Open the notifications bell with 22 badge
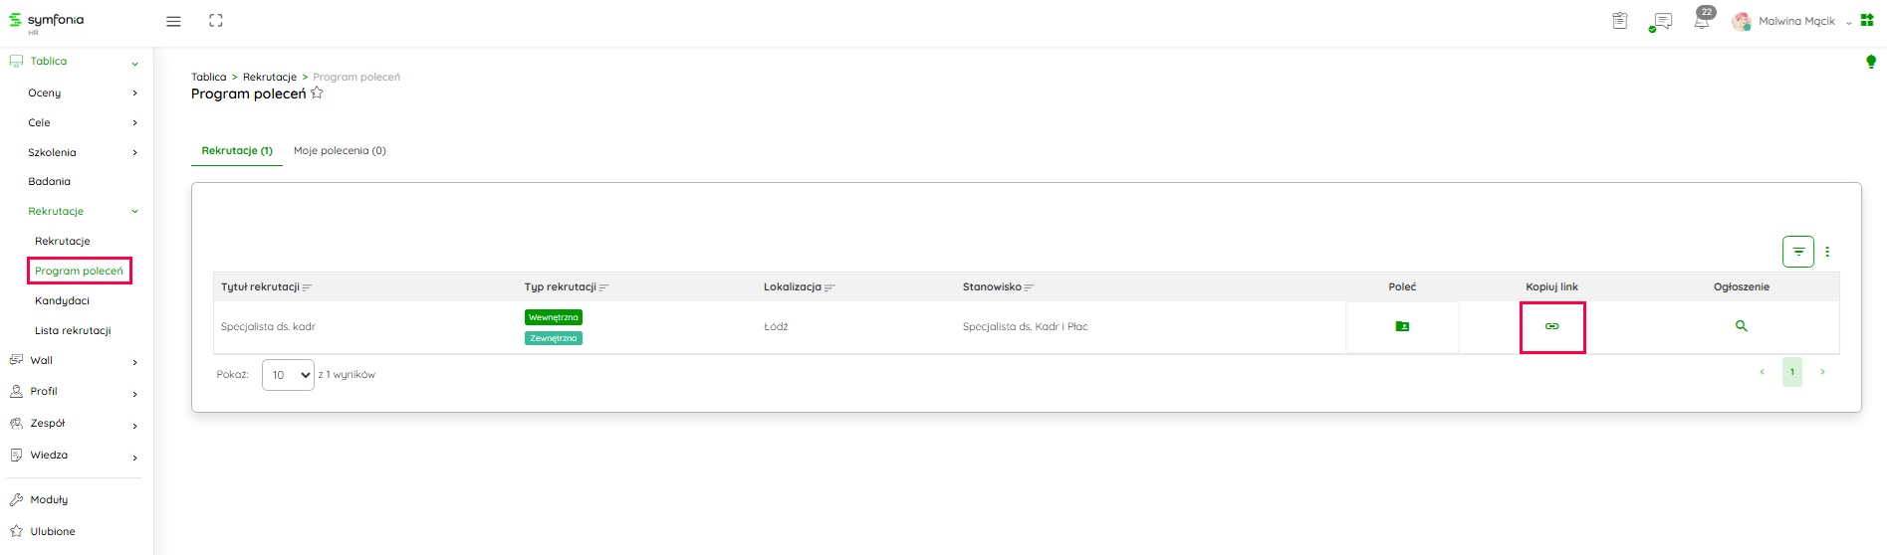Image resolution: width=1887 pixels, height=555 pixels. [1702, 21]
